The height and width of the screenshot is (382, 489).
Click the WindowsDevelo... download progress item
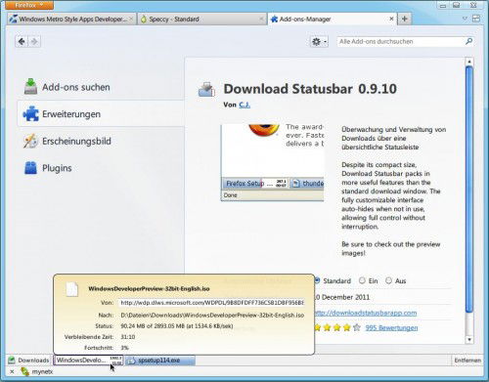(88, 361)
